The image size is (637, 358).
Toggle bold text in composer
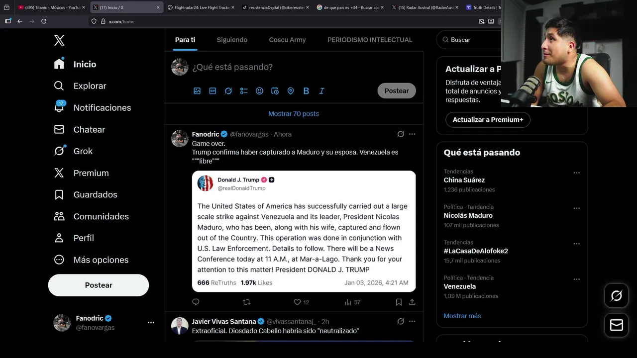click(306, 91)
